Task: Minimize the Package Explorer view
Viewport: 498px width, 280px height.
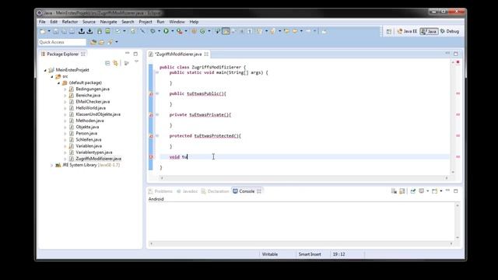Action: [x=128, y=54]
